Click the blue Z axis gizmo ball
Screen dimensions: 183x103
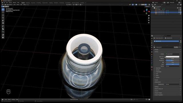[147, 10]
